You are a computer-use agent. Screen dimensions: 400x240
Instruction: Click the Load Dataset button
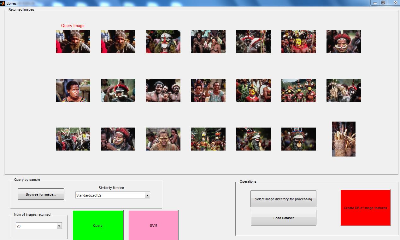pos(283,218)
